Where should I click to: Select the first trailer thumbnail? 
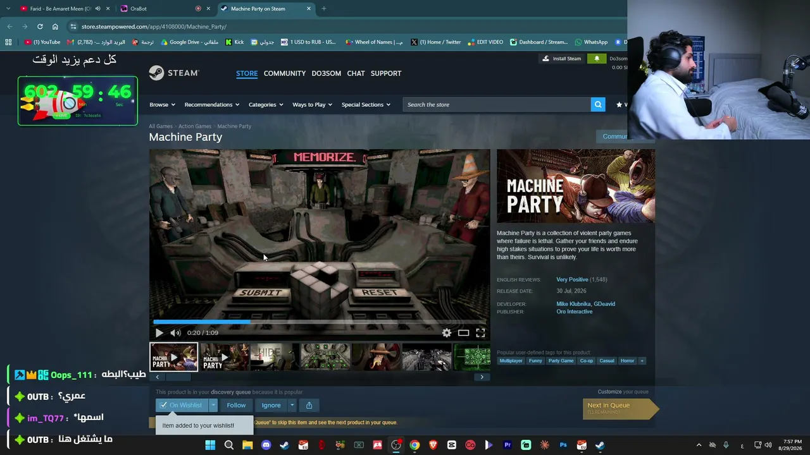tap(174, 357)
